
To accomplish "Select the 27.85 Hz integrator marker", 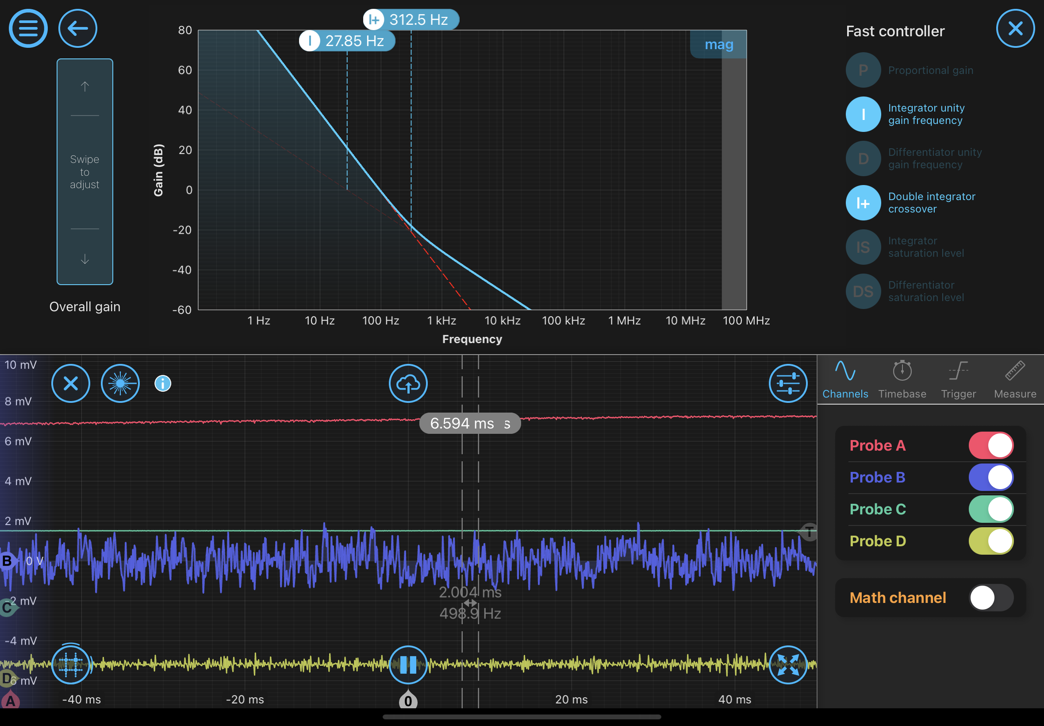I will point(347,41).
